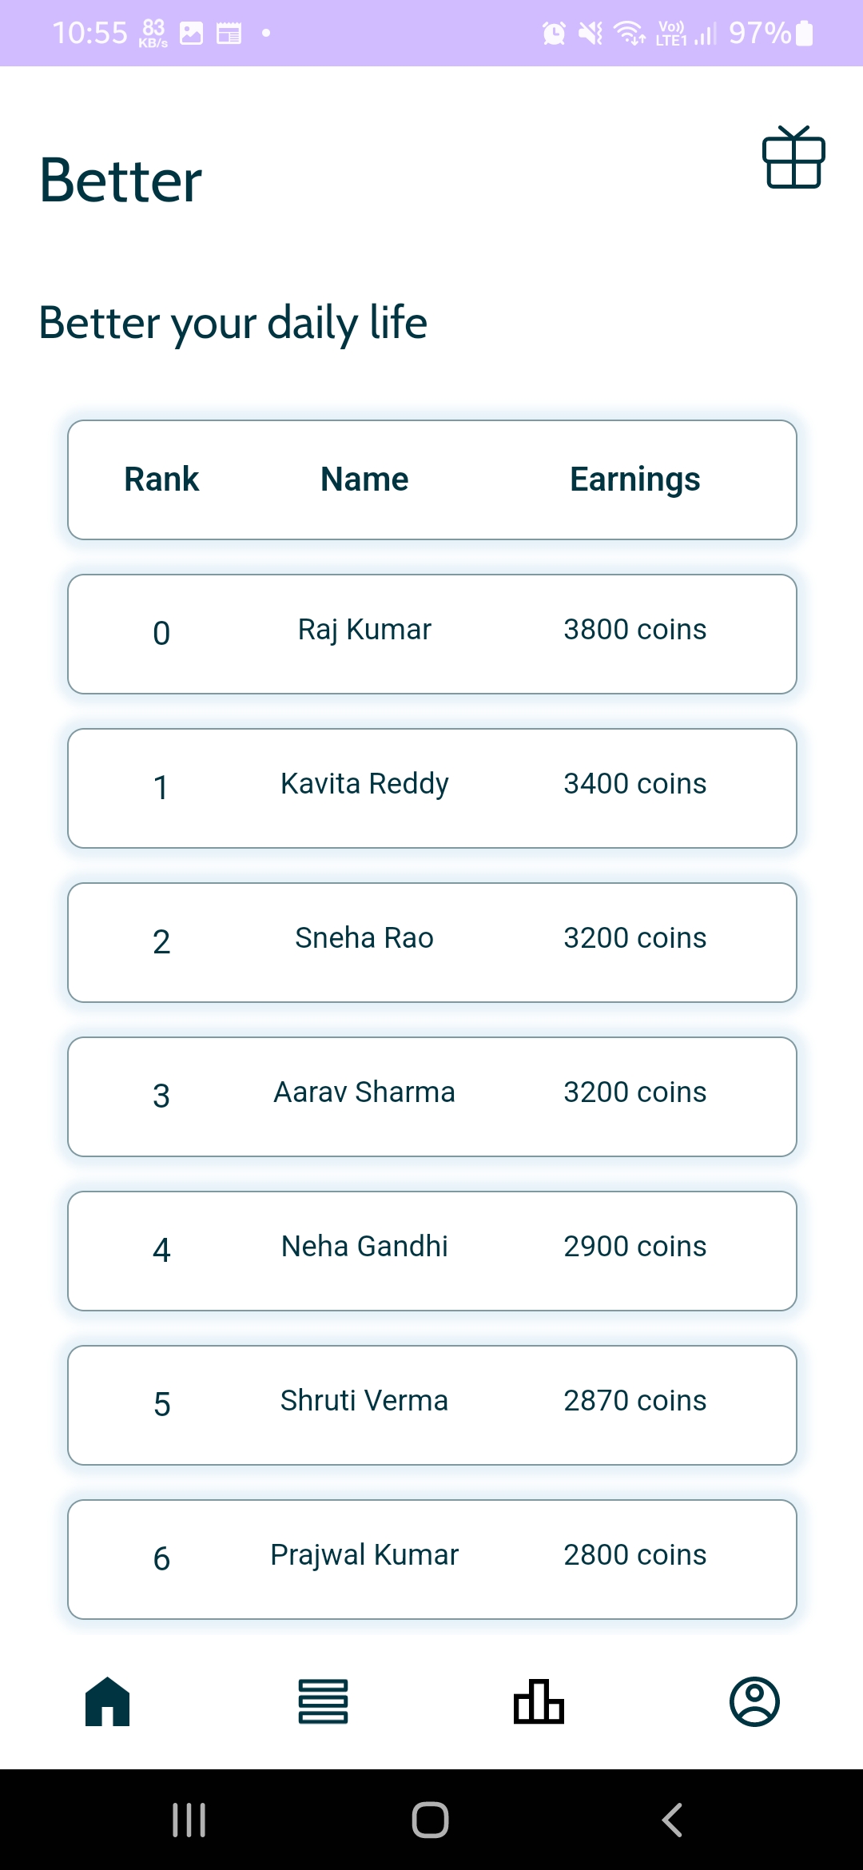Tap the Android recent apps button
Screen dimensions: 863x1870
pos(189,1820)
